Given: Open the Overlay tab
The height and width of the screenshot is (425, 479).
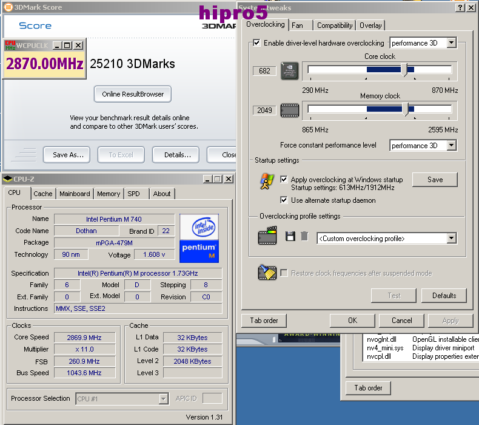Looking at the screenshot, I should point(370,25).
